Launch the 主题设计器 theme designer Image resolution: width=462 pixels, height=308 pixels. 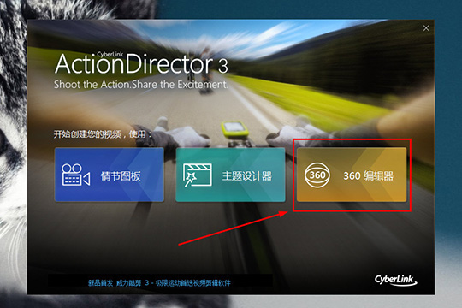pos(230,175)
